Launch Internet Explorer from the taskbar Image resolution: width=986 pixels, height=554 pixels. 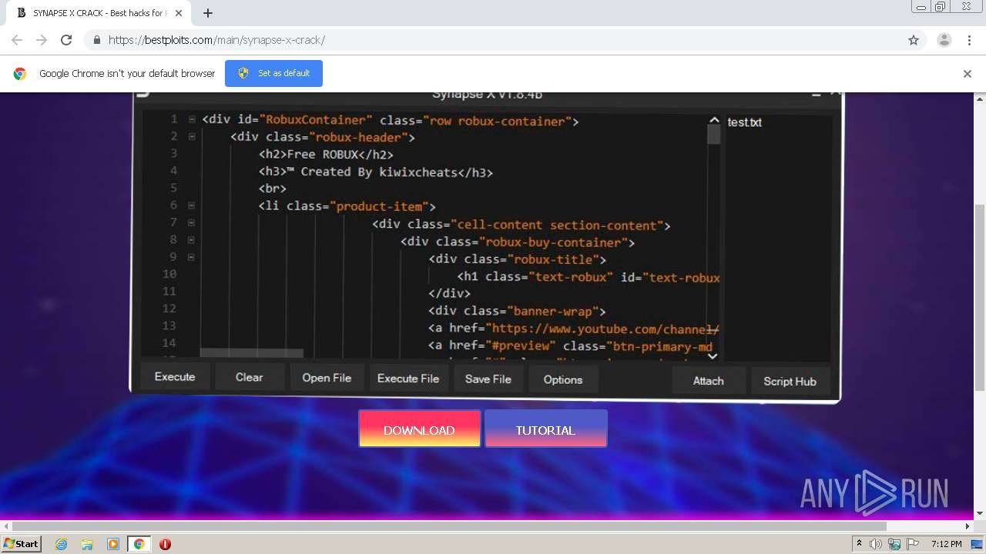(x=61, y=544)
